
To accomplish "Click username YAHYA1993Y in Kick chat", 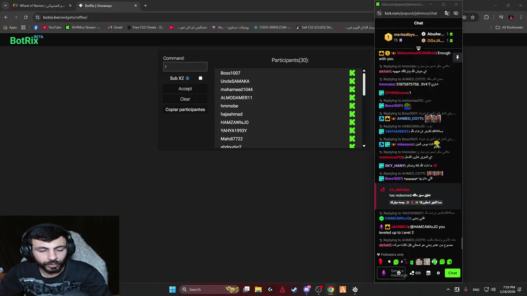I will 396,132.
